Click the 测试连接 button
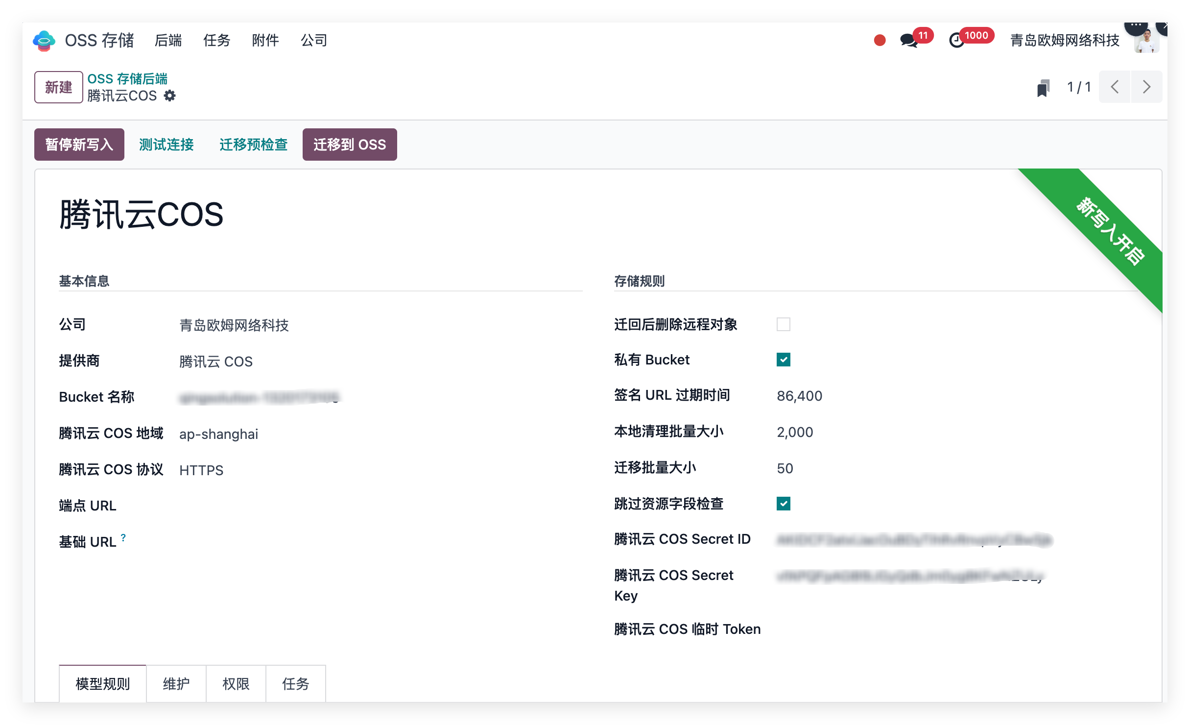The width and height of the screenshot is (1190, 725). pyautogui.click(x=167, y=145)
